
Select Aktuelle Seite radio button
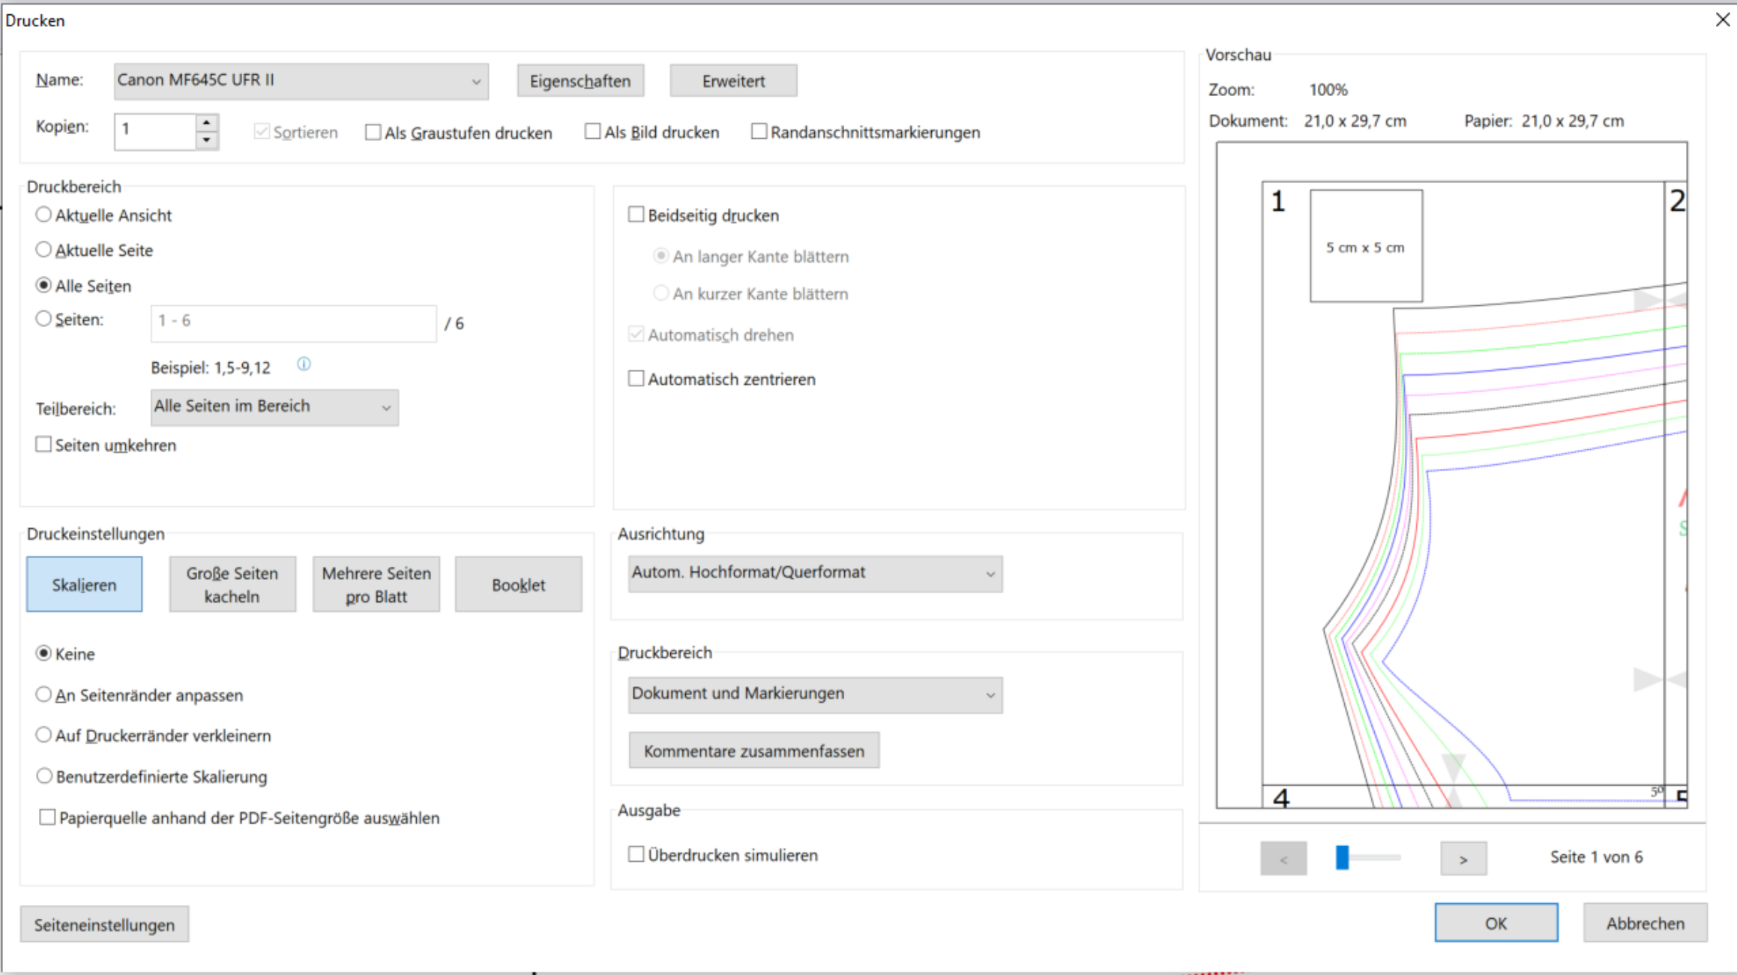[x=43, y=250]
